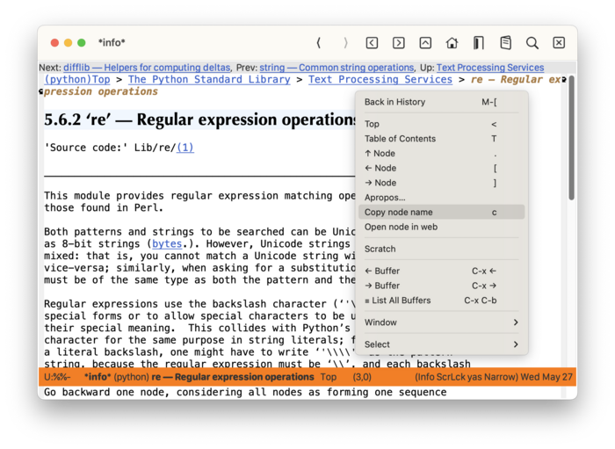The height and width of the screenshot is (449, 615).
Task: Open the string previous node link
Action: tap(336, 68)
